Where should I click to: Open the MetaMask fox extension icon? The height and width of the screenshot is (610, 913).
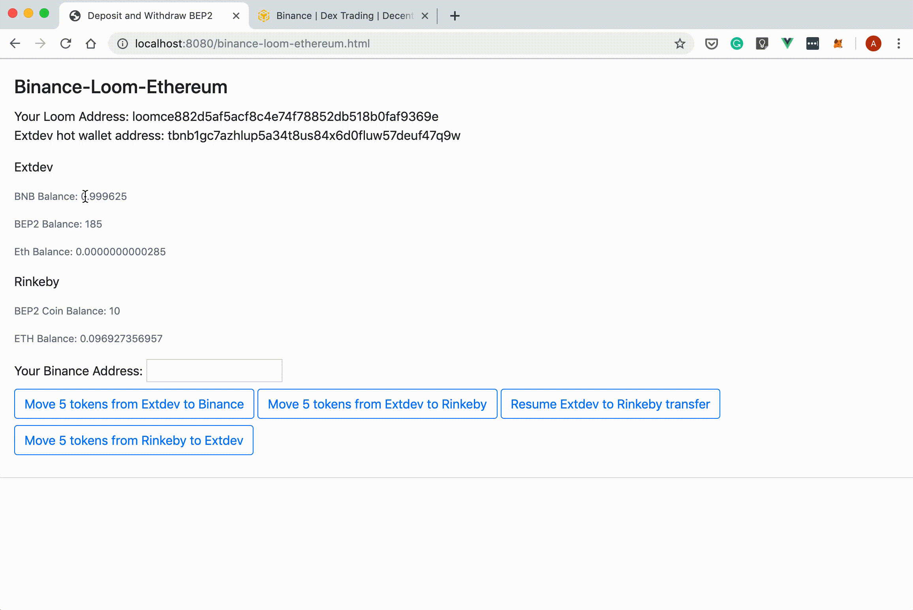(x=838, y=43)
